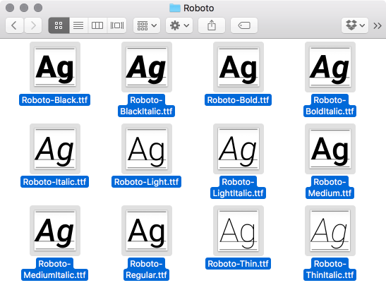The width and height of the screenshot is (386, 302).
Task: Click the Roboto-Italic.ttf file name
Action: (x=54, y=182)
